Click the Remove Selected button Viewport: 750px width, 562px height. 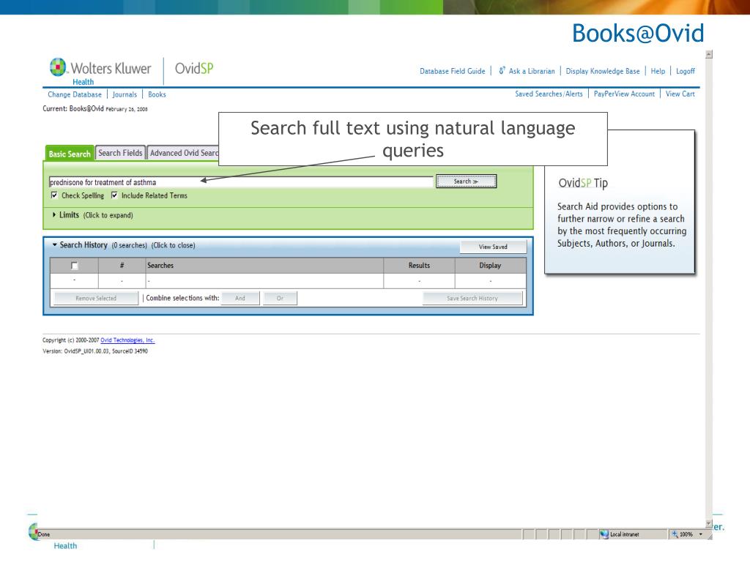[x=96, y=299]
